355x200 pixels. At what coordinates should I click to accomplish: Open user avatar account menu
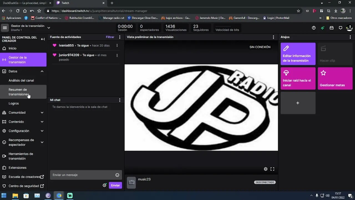pos(349,28)
